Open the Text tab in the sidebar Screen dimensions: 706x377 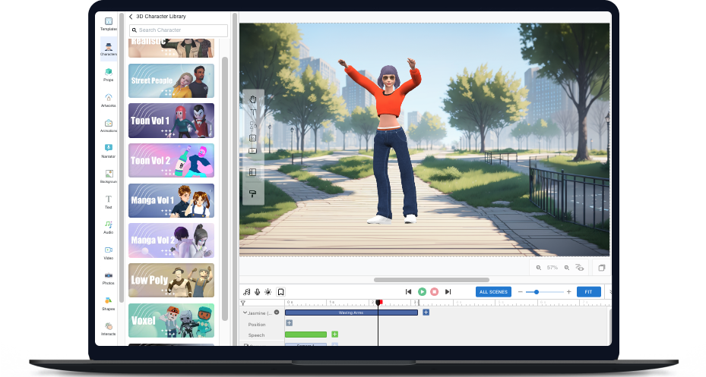(109, 200)
